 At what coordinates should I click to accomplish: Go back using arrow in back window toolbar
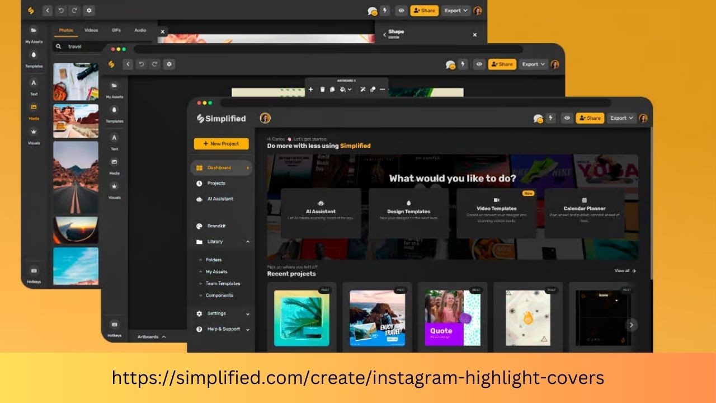click(x=47, y=11)
